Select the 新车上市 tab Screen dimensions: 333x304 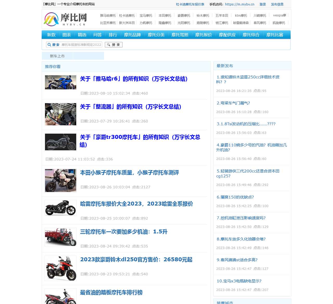click(57, 56)
